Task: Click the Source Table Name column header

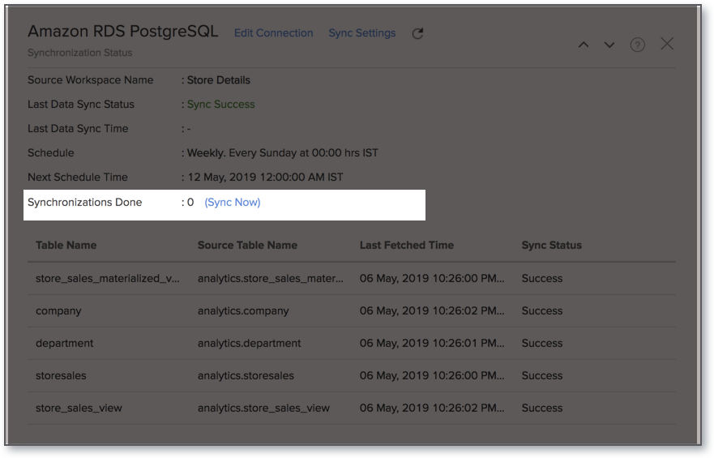Action: 247,245
